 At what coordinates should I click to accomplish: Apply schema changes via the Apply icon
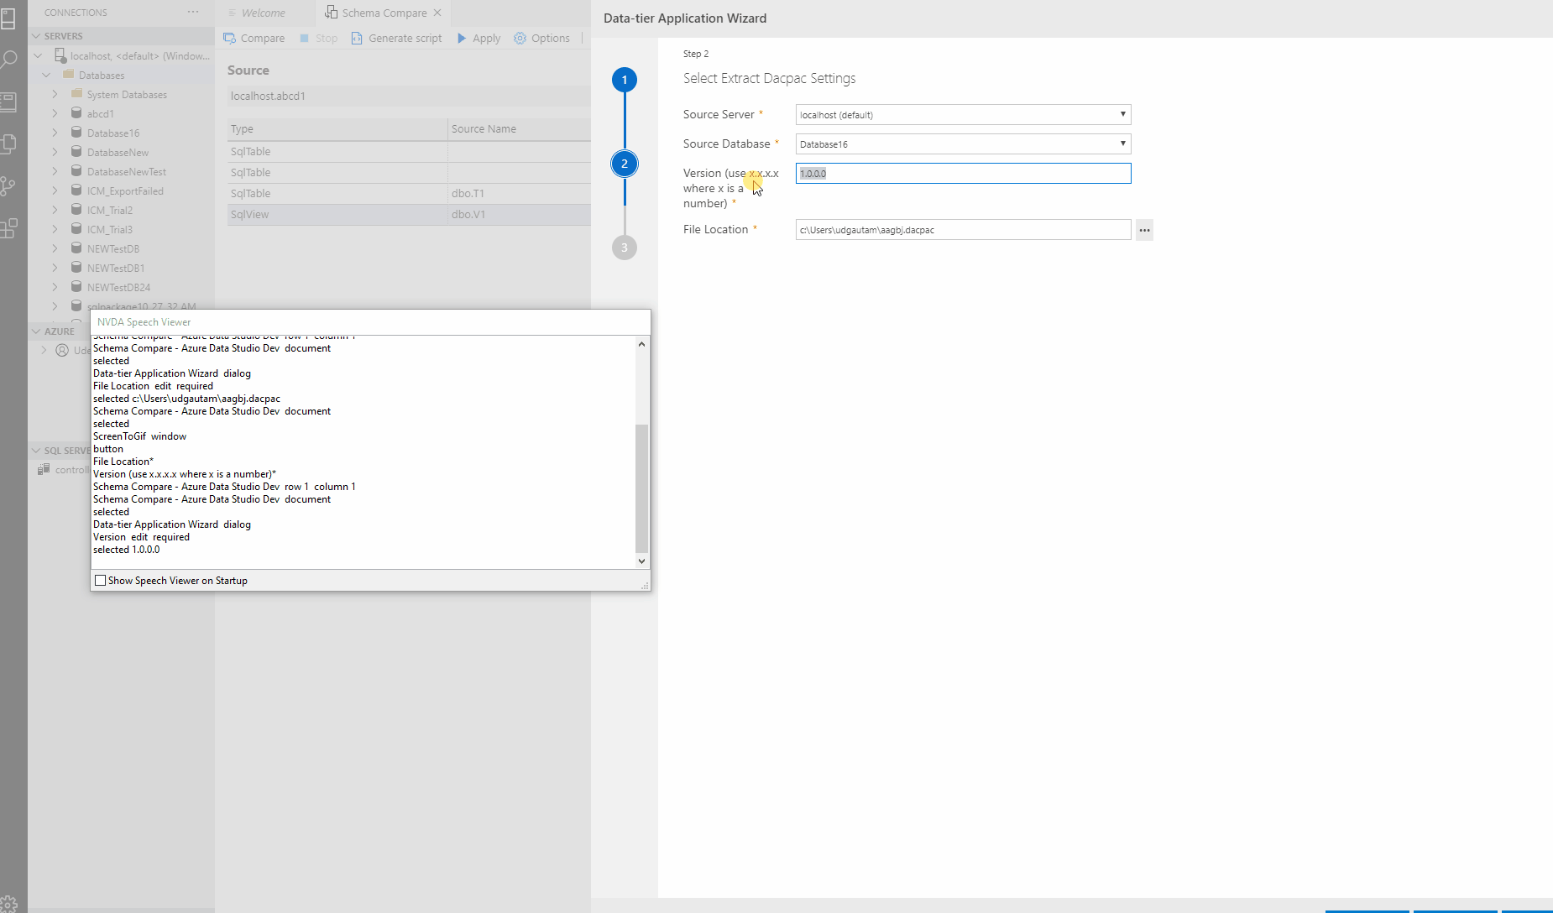pyautogui.click(x=477, y=38)
